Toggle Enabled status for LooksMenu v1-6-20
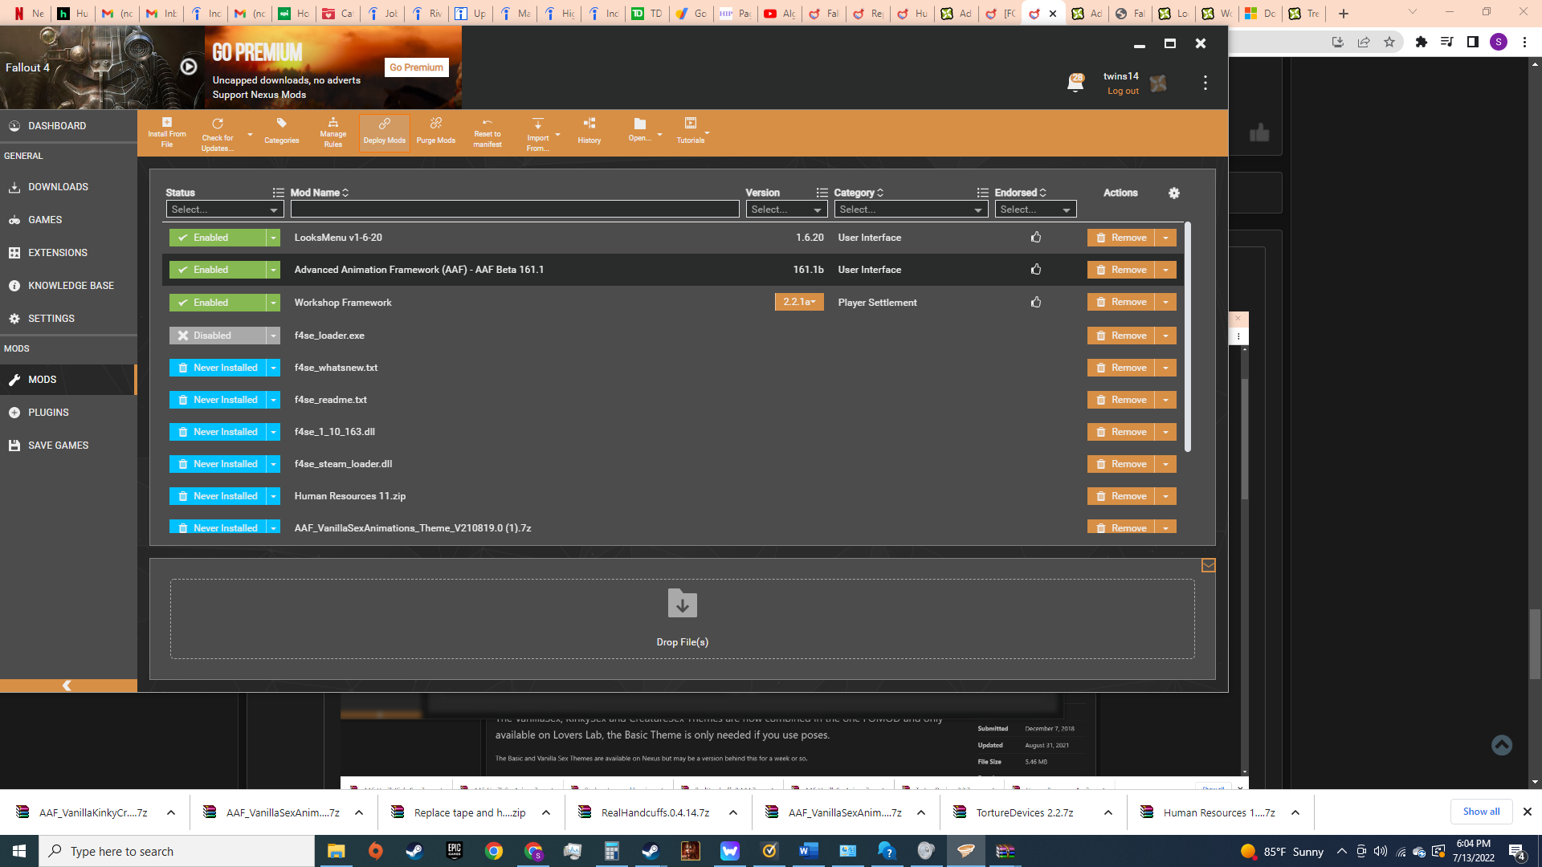Screen dimensions: 1542x867 (x=217, y=238)
